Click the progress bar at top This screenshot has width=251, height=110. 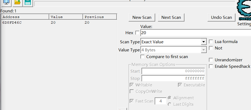pos(135,4)
